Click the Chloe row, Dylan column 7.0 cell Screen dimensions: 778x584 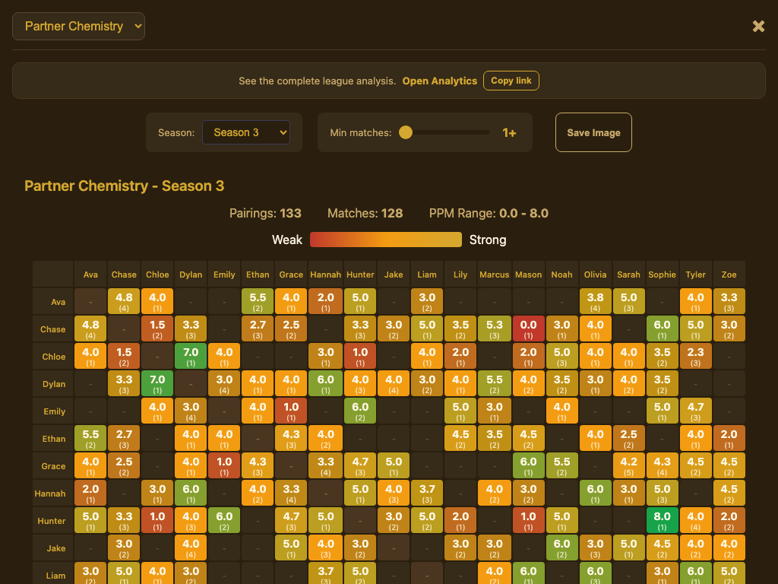(191, 356)
